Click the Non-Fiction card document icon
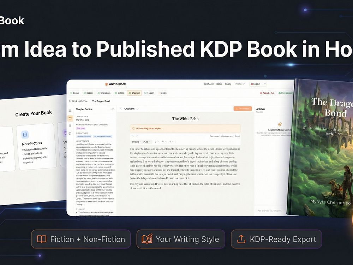Screen dimensions: 353x265 click(25, 135)
